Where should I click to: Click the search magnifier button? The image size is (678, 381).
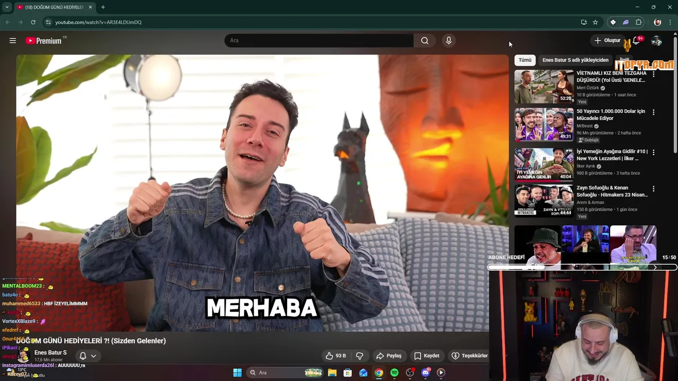point(425,41)
